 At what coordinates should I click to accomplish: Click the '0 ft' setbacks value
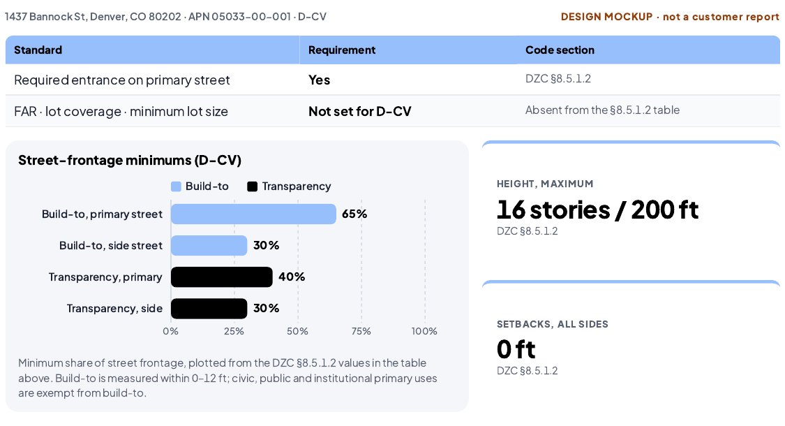pyautogui.click(x=516, y=349)
